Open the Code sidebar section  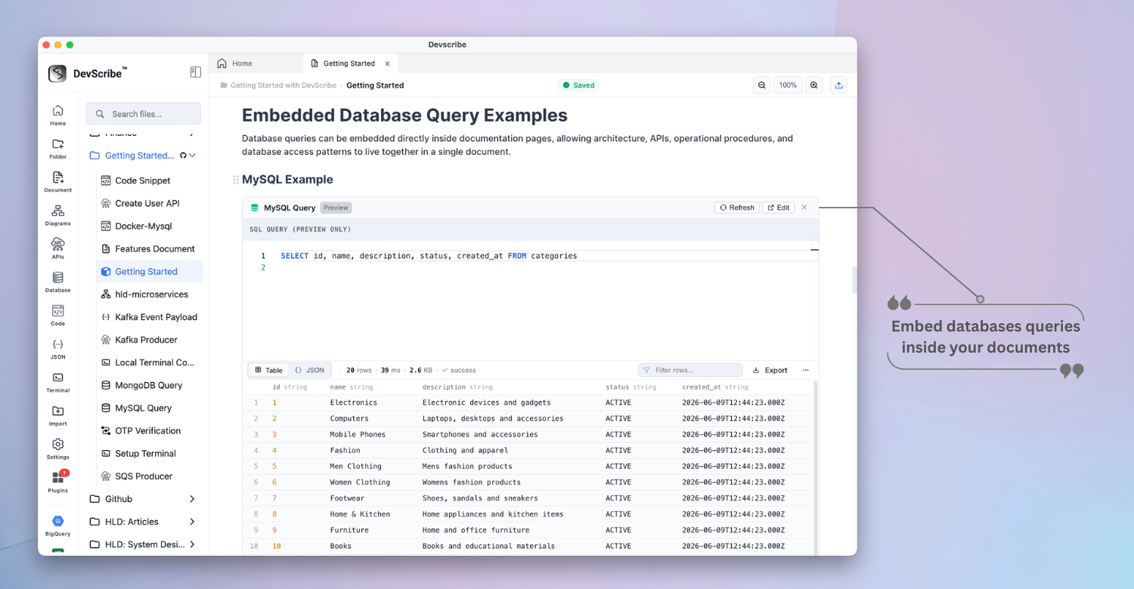coord(57,315)
